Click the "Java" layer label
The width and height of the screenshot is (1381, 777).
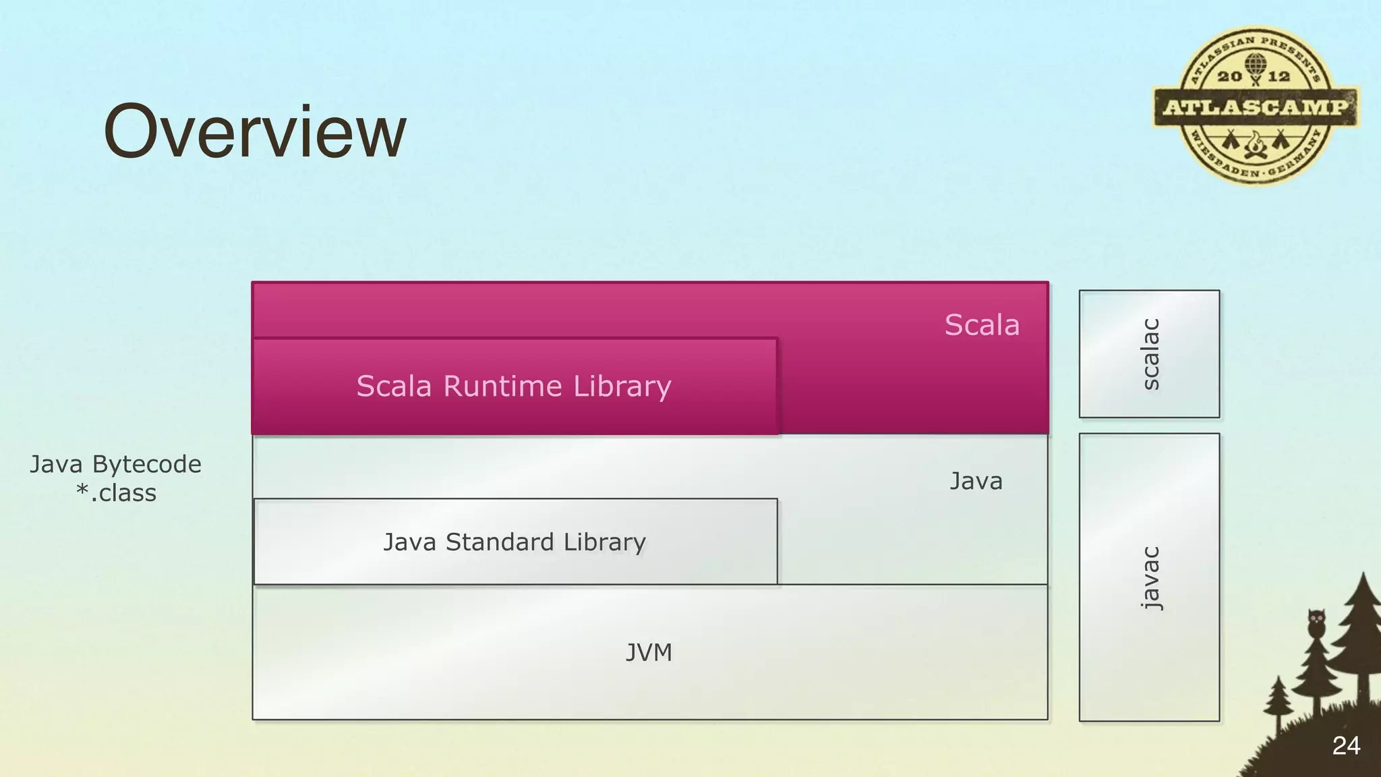[976, 481]
